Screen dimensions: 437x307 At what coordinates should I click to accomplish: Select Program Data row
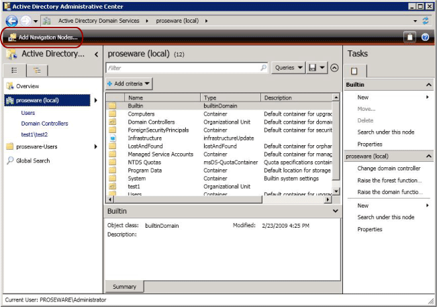[219, 171]
